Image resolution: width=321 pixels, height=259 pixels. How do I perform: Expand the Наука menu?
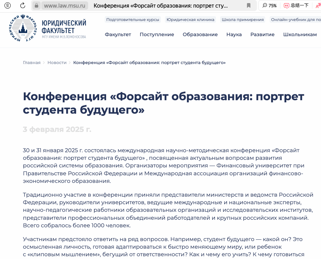[234, 34]
